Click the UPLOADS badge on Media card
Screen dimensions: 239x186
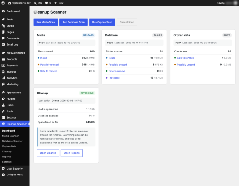tap(88, 35)
